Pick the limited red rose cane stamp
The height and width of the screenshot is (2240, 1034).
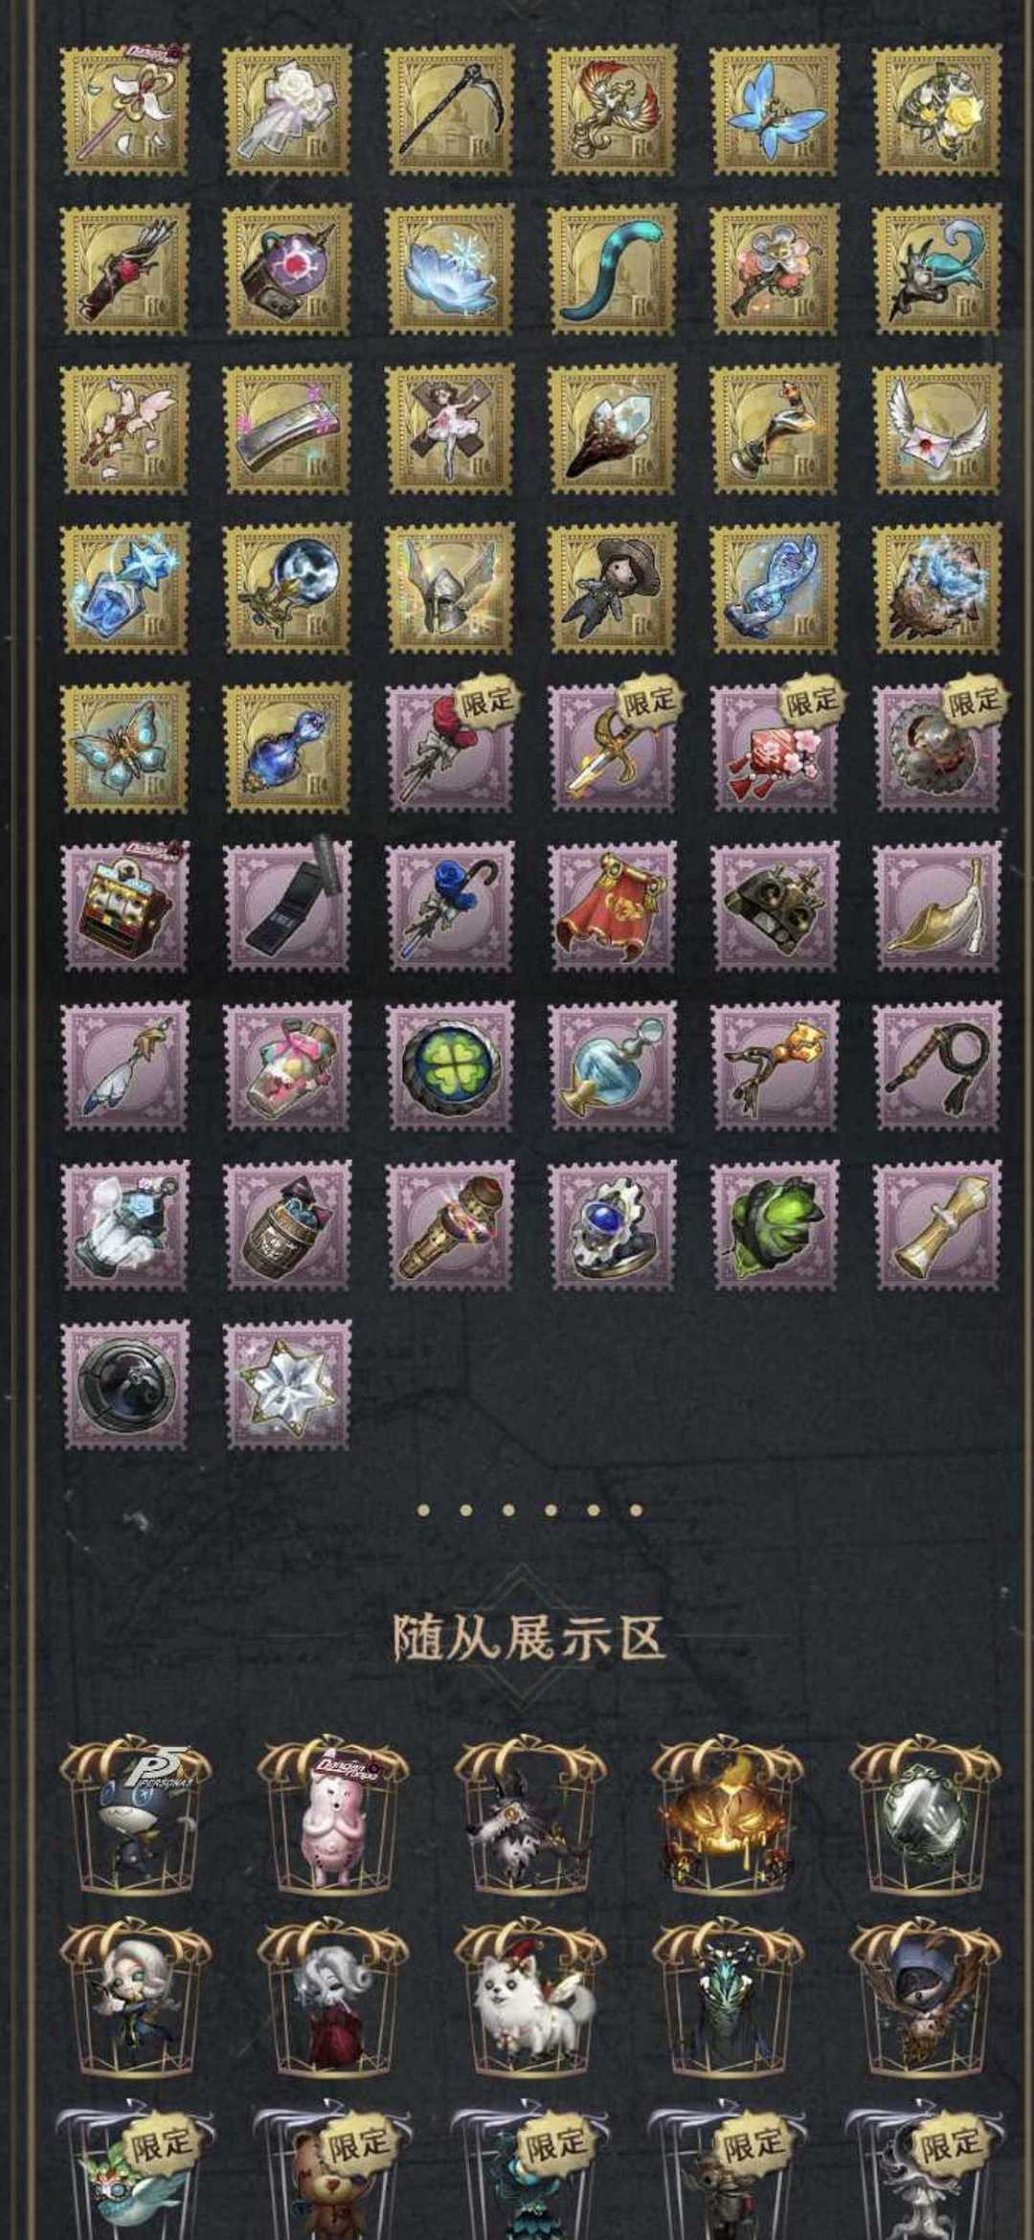[x=450, y=747]
